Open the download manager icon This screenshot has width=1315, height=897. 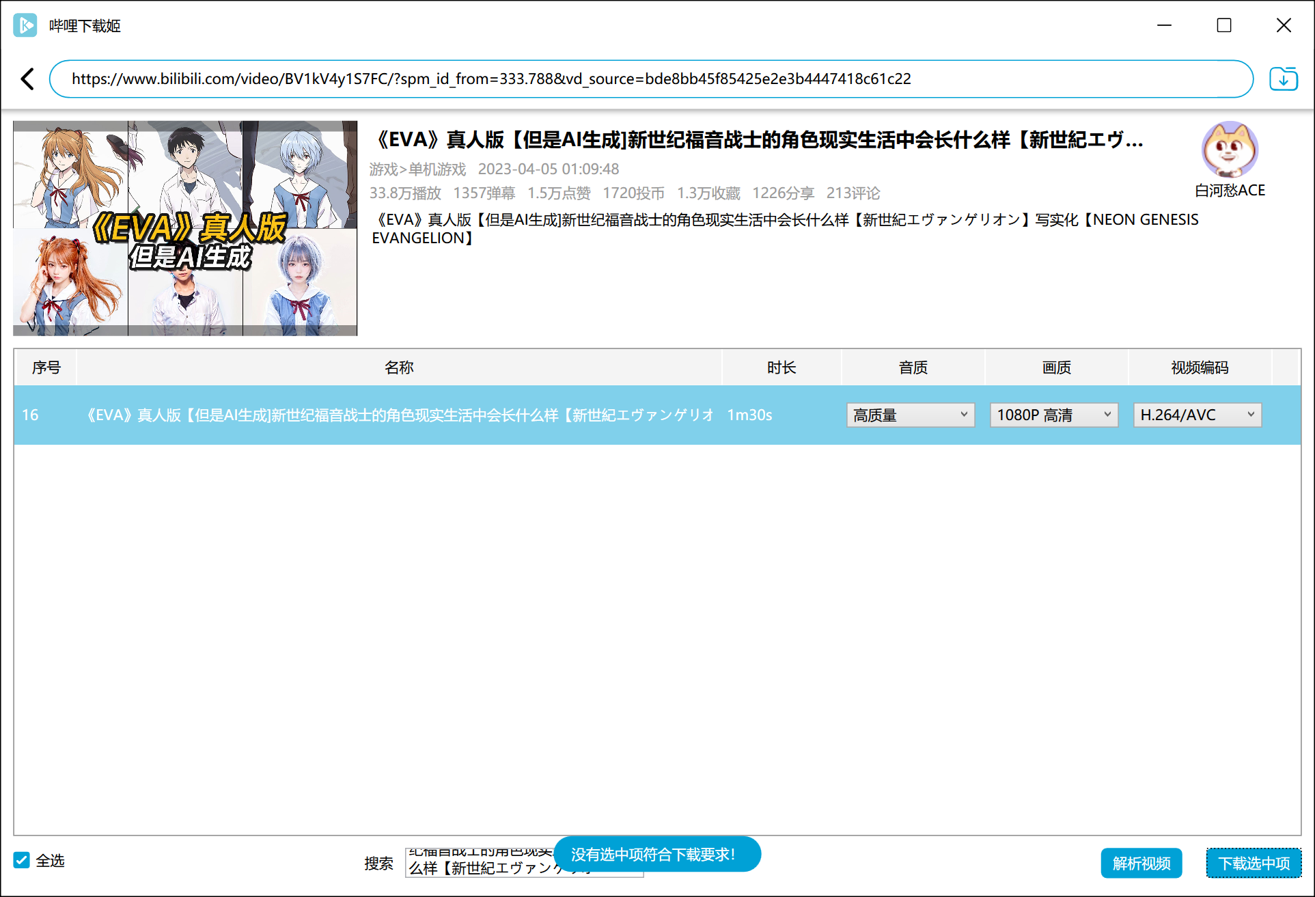click(1283, 79)
